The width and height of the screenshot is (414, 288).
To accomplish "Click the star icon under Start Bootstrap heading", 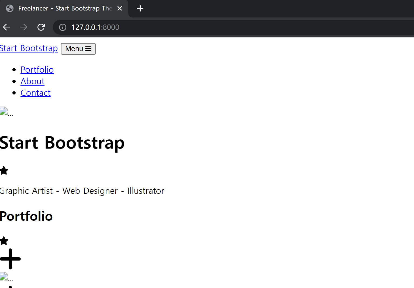I will tap(4, 170).
